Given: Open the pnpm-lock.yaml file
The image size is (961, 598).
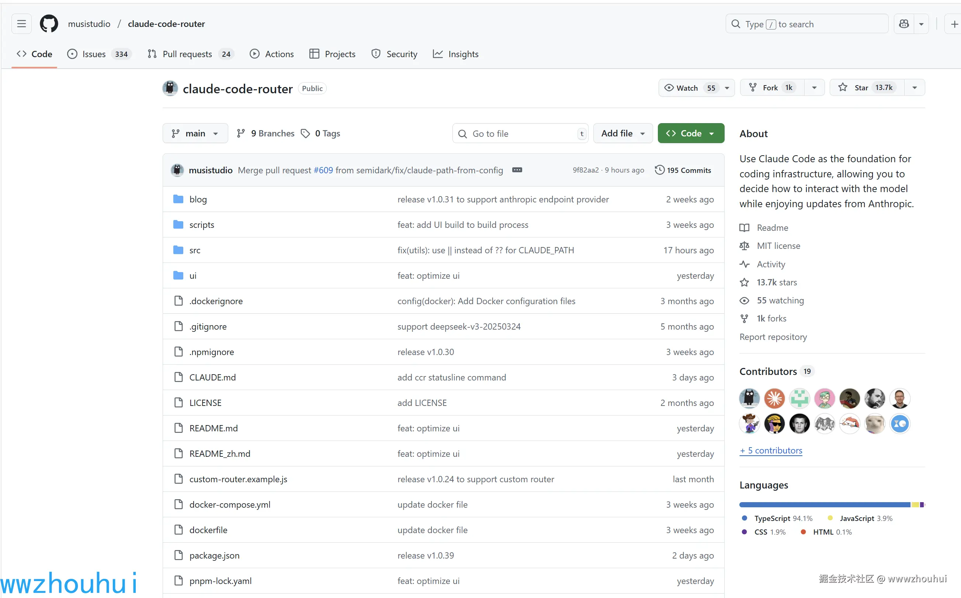Looking at the screenshot, I should [x=220, y=581].
